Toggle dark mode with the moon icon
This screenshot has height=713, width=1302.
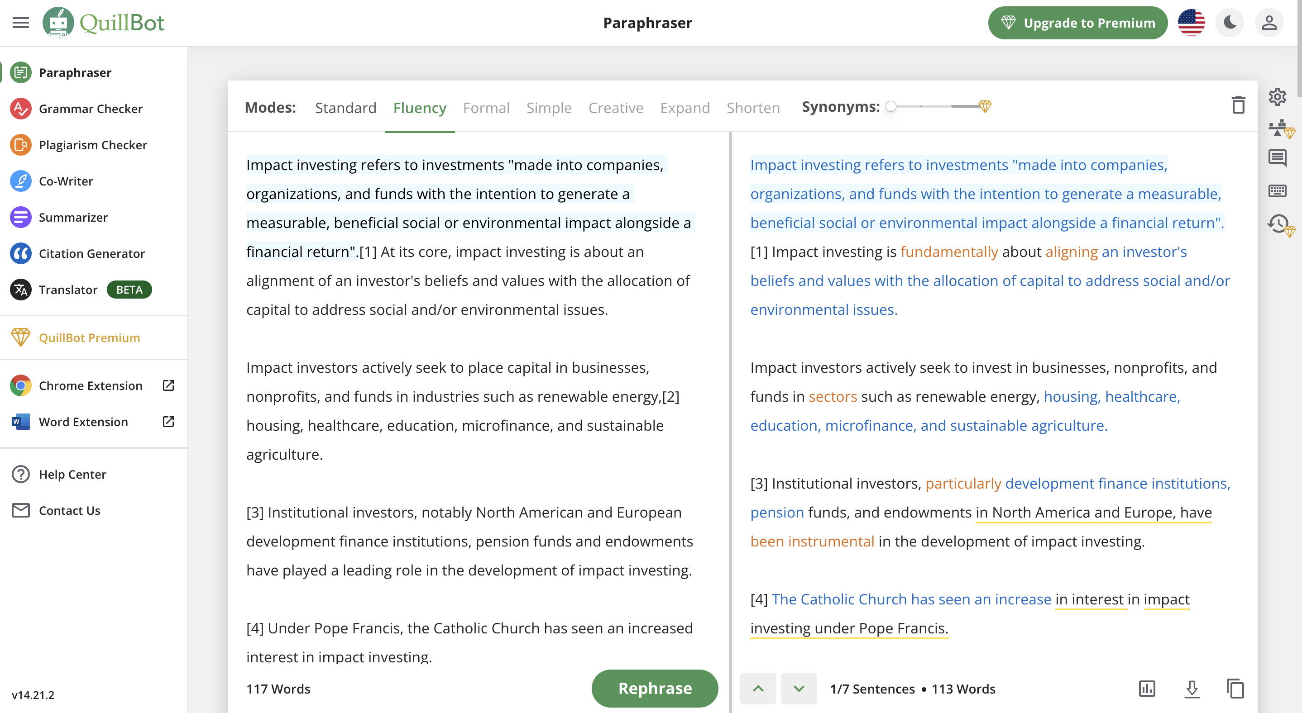click(x=1230, y=23)
